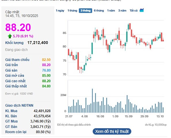Click the area chart icon beside Tất cả
The height and width of the screenshot is (138, 171).
(x=142, y=10)
